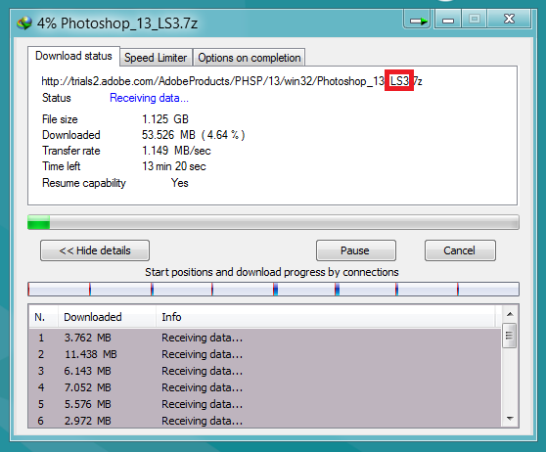Image resolution: width=546 pixels, height=452 pixels.
Task: Click the Info column header
Action: tap(326, 317)
